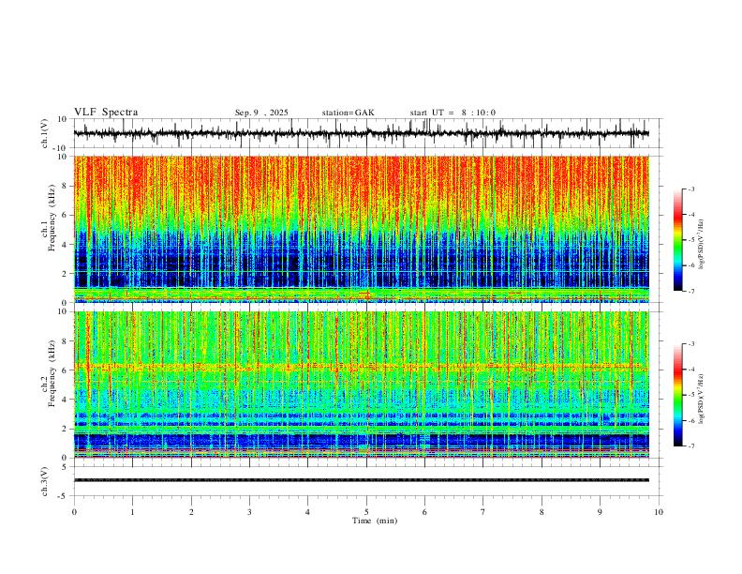Viewport: 742px width, 574px height.
Task: Click inside the ch.2 spectrogram panel
Action: click(x=362, y=385)
